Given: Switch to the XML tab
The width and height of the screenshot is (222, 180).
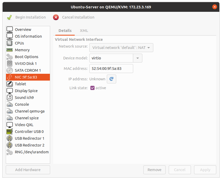Looking at the screenshot, I should 84,31.
